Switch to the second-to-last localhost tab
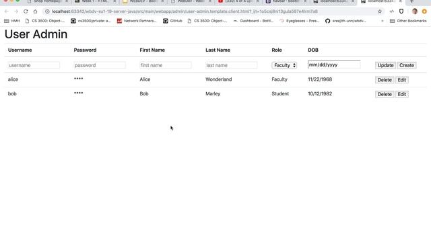431x242 pixels. tap(333, 2)
